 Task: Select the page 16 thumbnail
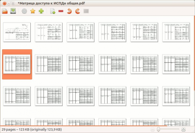pos(112,96)
